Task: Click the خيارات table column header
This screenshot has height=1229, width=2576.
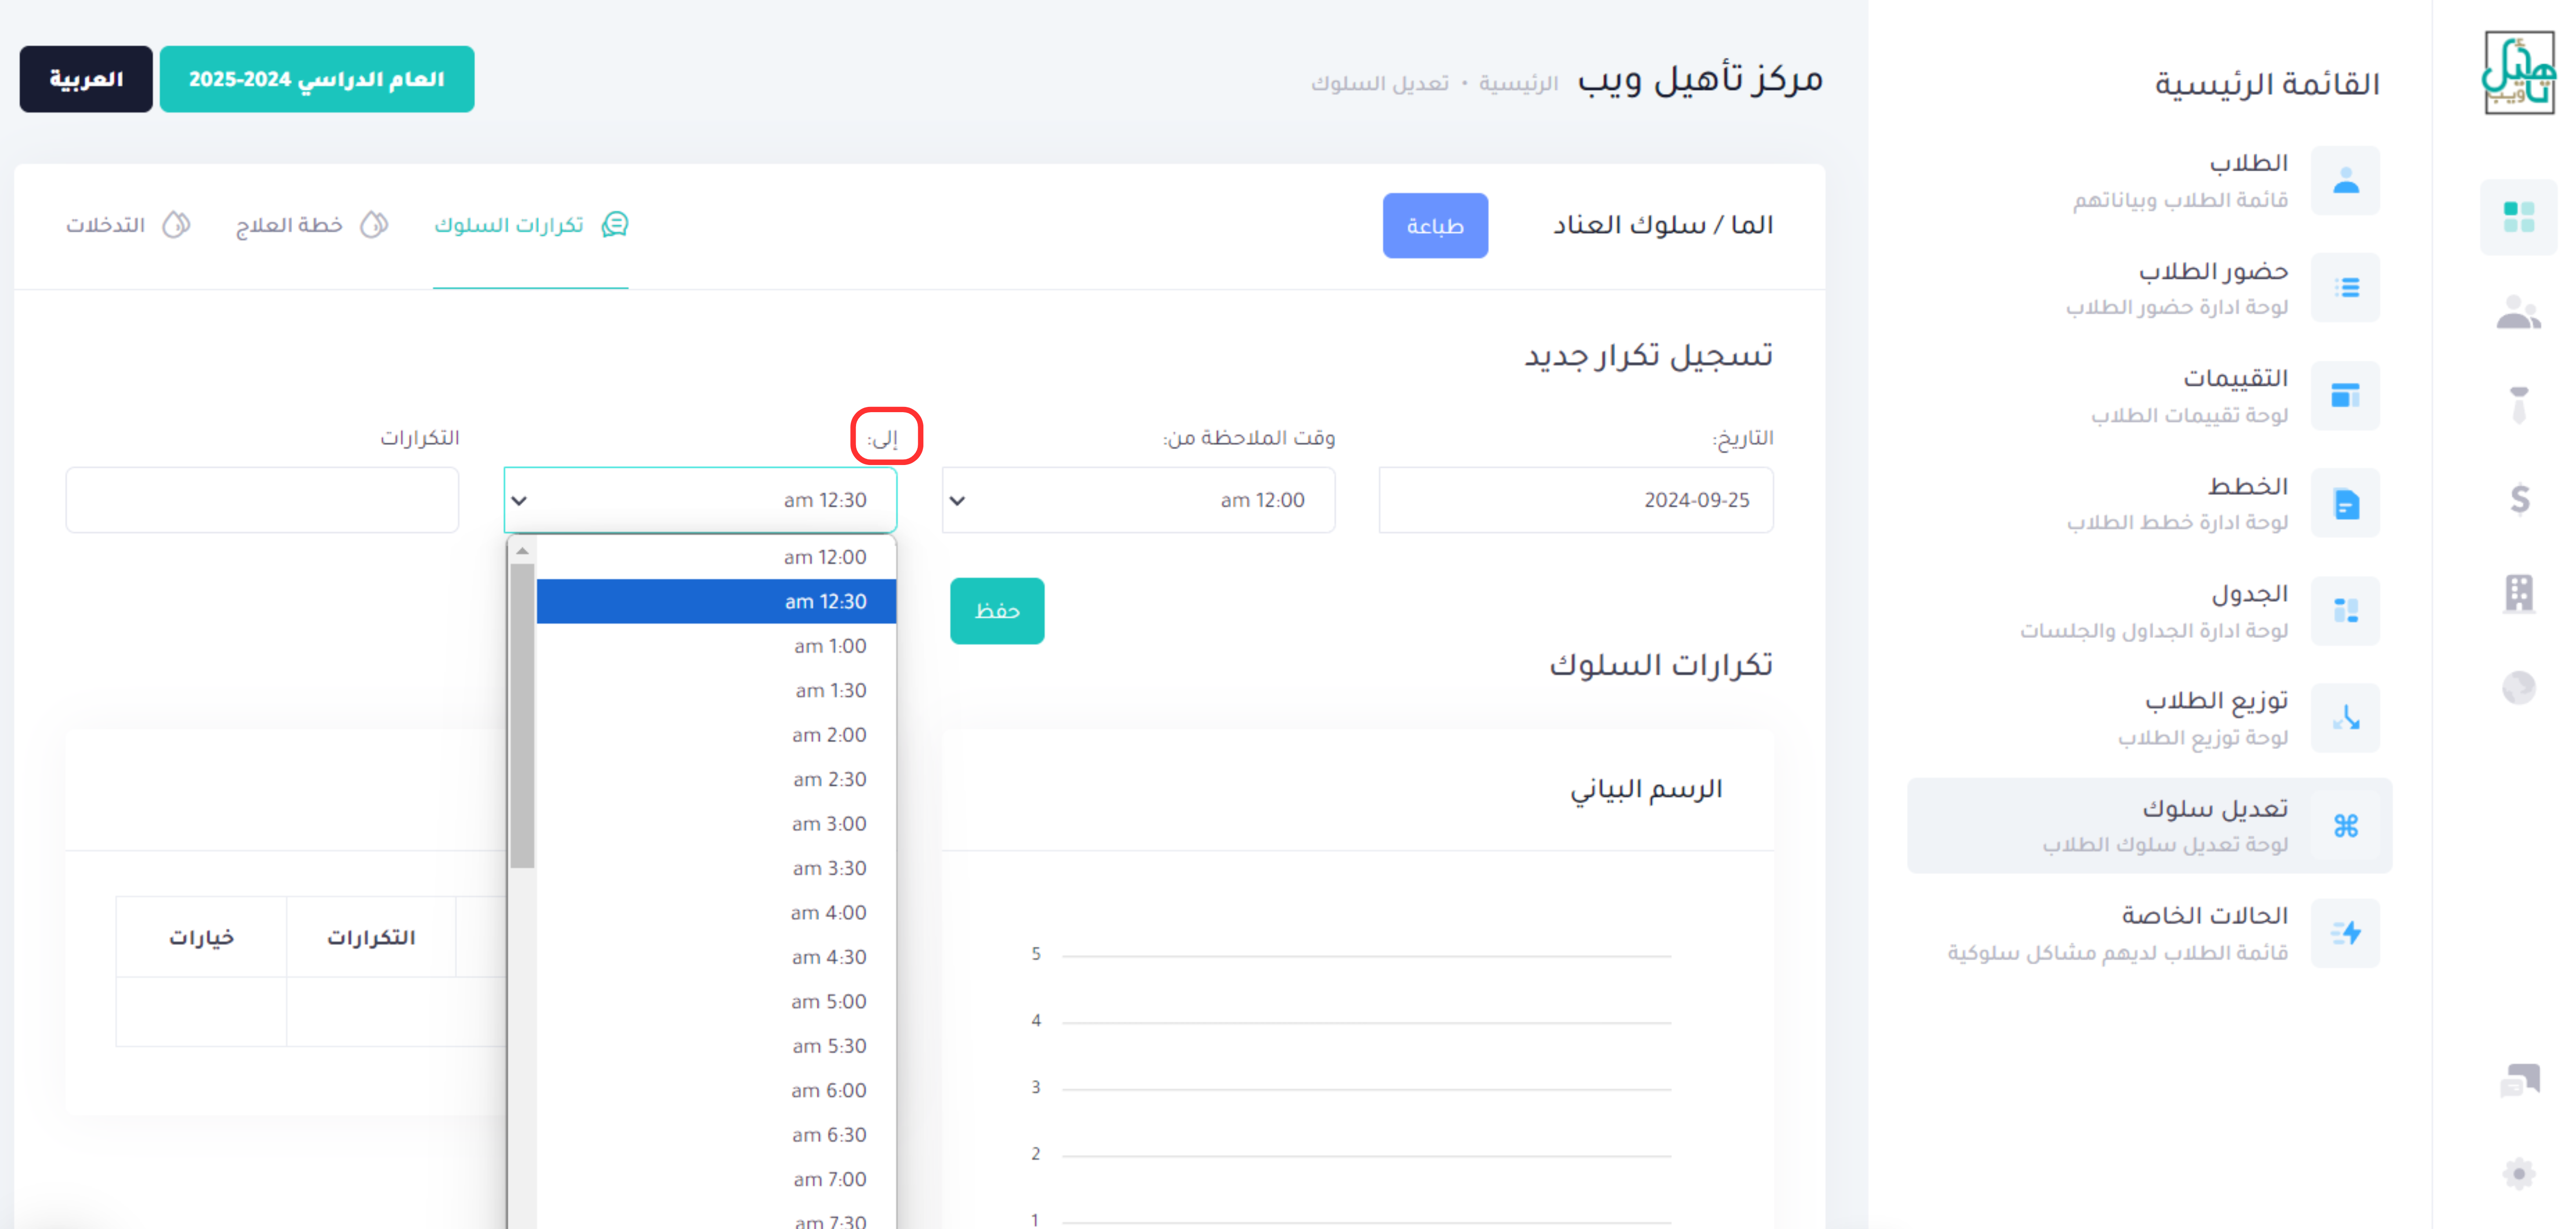Action: point(201,937)
